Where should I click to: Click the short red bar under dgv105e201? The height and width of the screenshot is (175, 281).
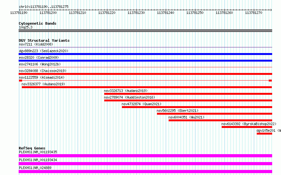tap(264, 134)
